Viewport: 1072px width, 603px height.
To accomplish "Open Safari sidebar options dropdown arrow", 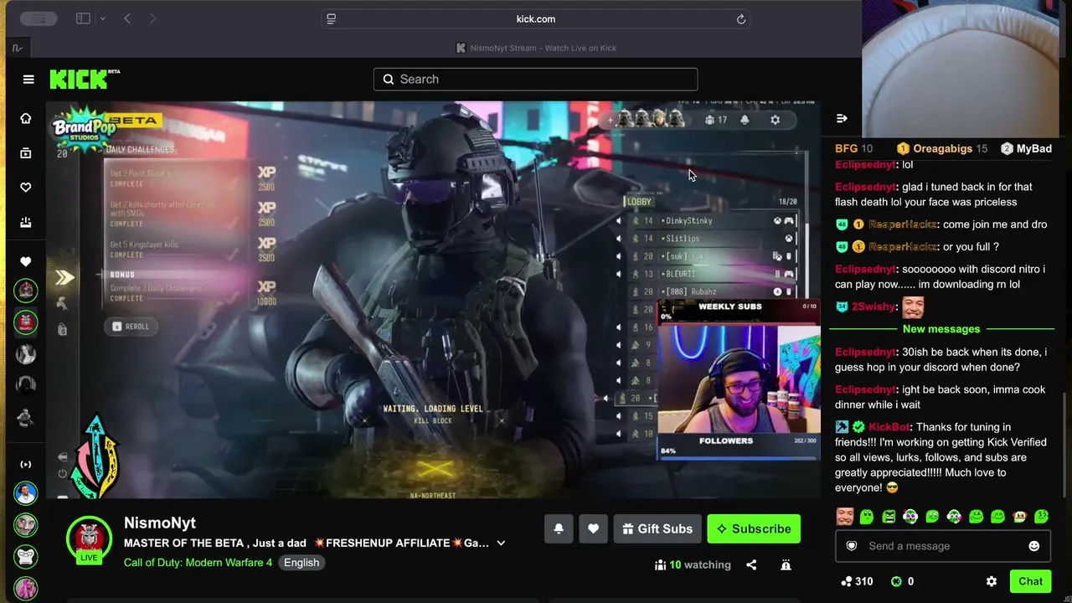I will point(102,18).
